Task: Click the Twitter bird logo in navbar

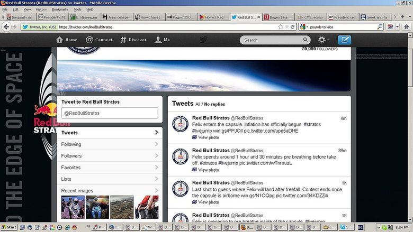Action: point(203,40)
